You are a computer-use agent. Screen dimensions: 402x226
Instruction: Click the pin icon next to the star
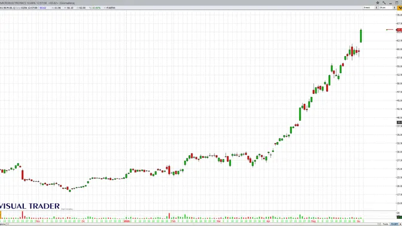384,3
